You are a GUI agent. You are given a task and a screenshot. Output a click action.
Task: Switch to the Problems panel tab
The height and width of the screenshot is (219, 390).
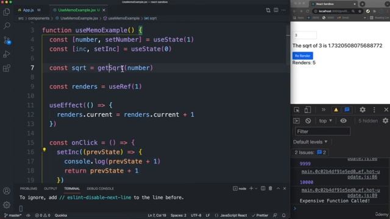tap(29, 189)
